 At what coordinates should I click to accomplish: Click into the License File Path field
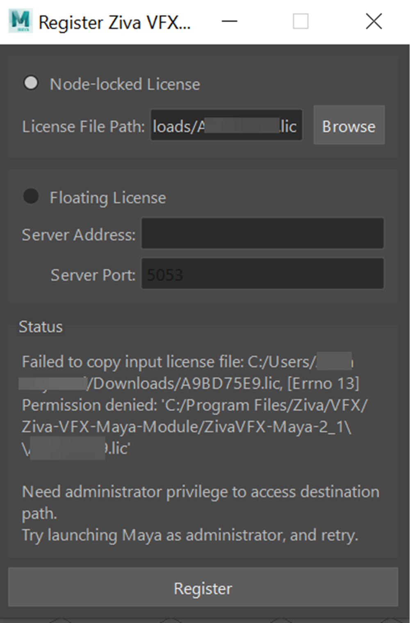pos(226,125)
